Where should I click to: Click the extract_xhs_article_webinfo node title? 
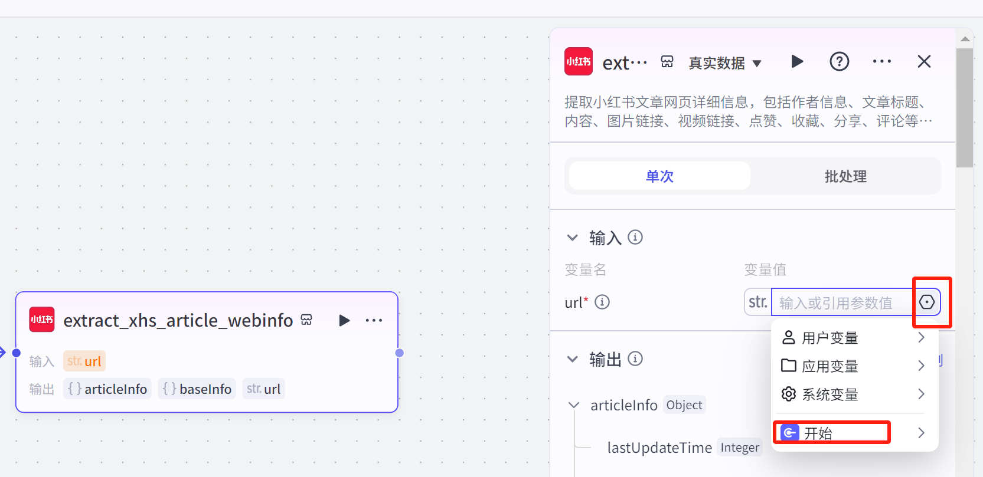(x=178, y=320)
